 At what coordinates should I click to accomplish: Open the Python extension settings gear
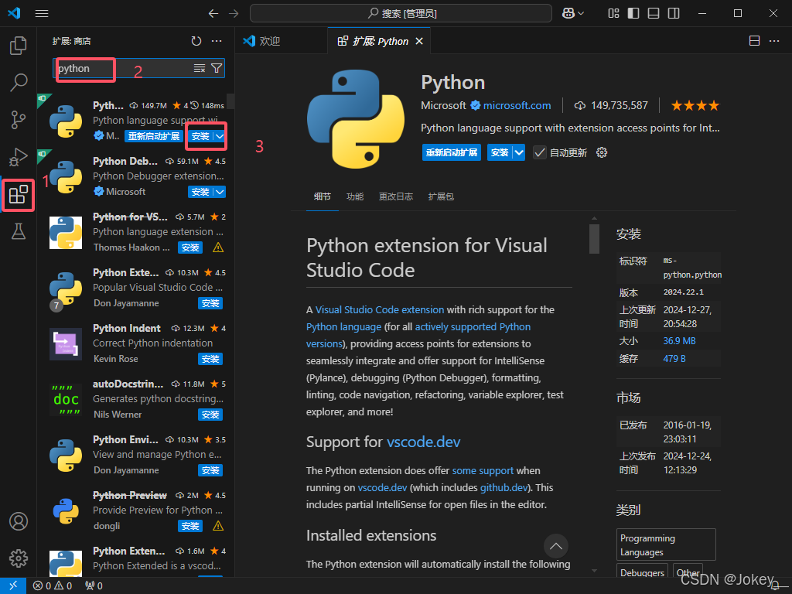pyautogui.click(x=602, y=152)
